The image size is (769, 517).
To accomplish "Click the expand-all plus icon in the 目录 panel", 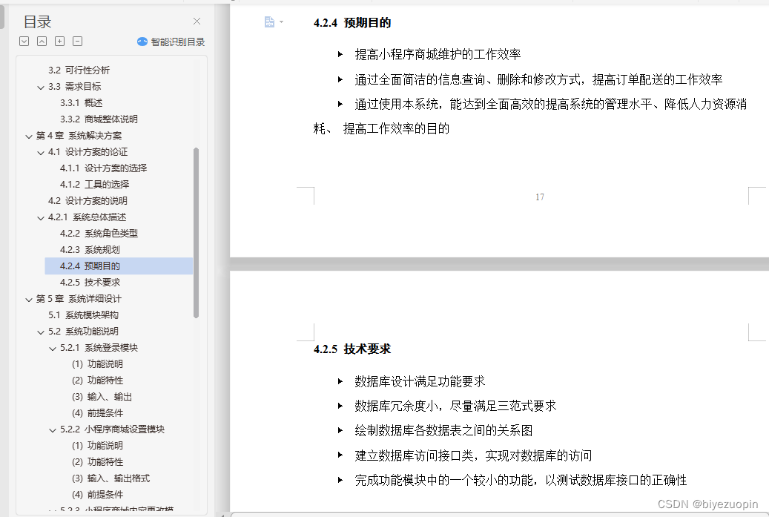I will tap(60, 42).
